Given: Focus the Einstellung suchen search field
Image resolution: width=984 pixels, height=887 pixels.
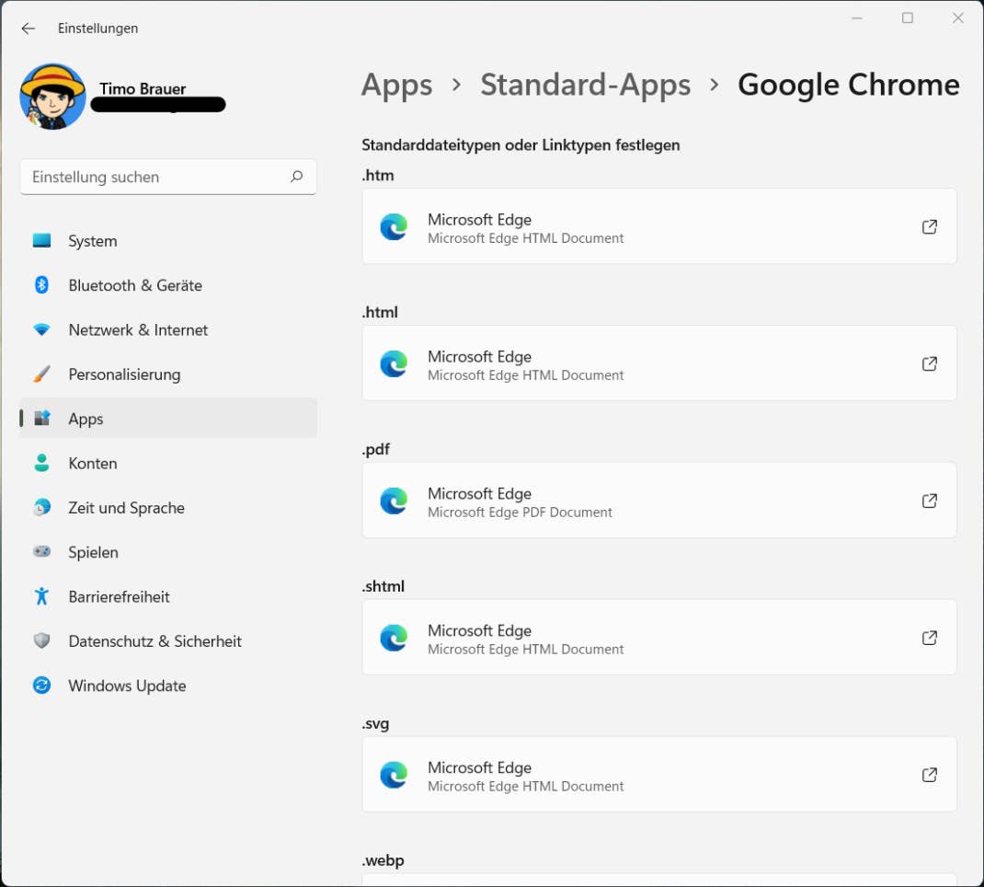Looking at the screenshot, I should click(156, 177).
